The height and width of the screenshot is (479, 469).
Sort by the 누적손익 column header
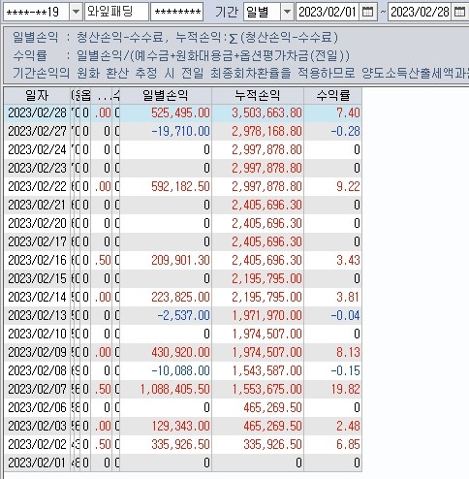[x=258, y=95]
